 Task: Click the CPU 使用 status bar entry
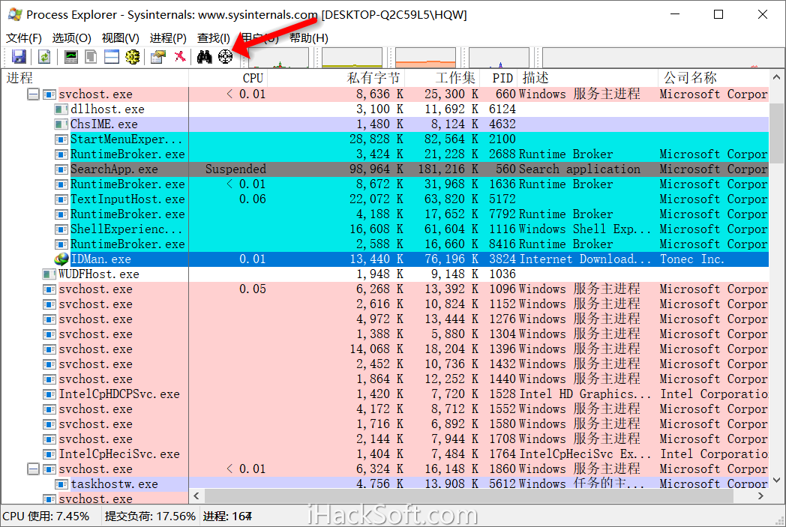pos(46,516)
